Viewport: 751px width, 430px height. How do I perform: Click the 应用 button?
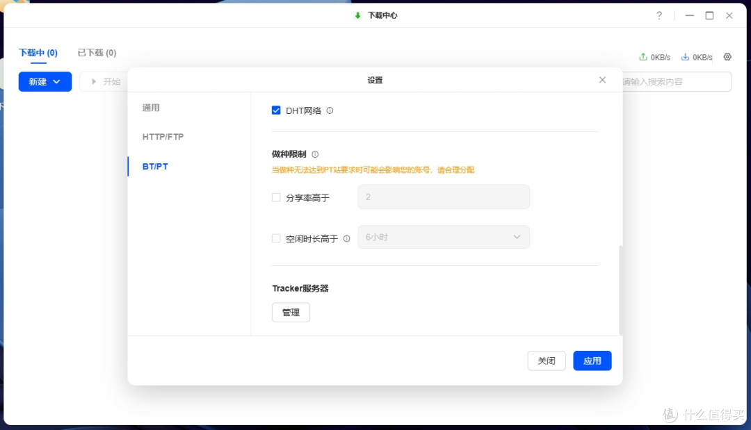(x=592, y=361)
